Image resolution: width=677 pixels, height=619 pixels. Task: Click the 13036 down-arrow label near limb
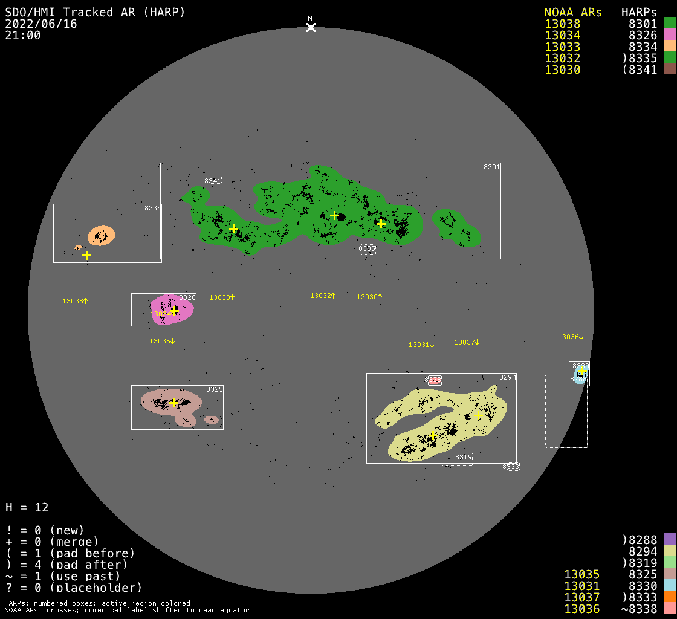[571, 337]
